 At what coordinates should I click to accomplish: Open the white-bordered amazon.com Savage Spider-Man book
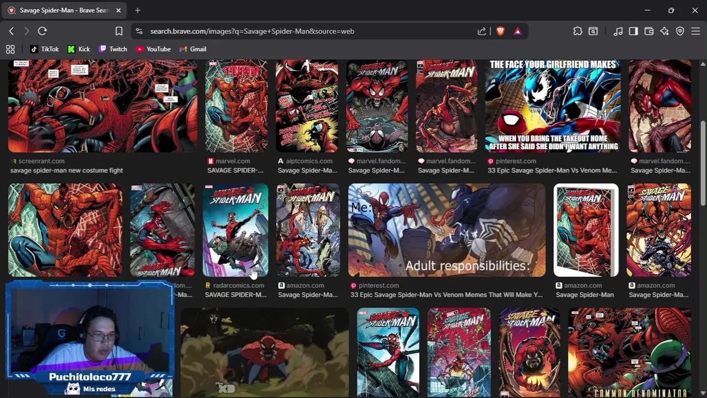coord(586,230)
